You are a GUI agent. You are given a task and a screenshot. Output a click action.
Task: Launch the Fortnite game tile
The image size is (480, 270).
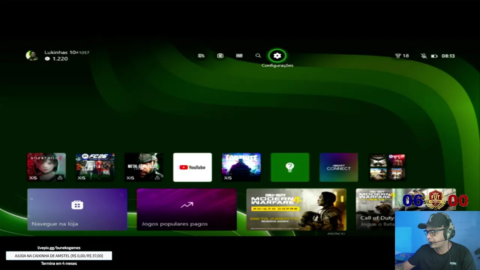pyautogui.click(x=241, y=167)
